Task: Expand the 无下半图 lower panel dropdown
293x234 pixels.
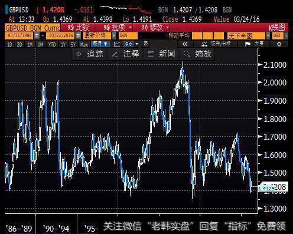Action: 268,36
